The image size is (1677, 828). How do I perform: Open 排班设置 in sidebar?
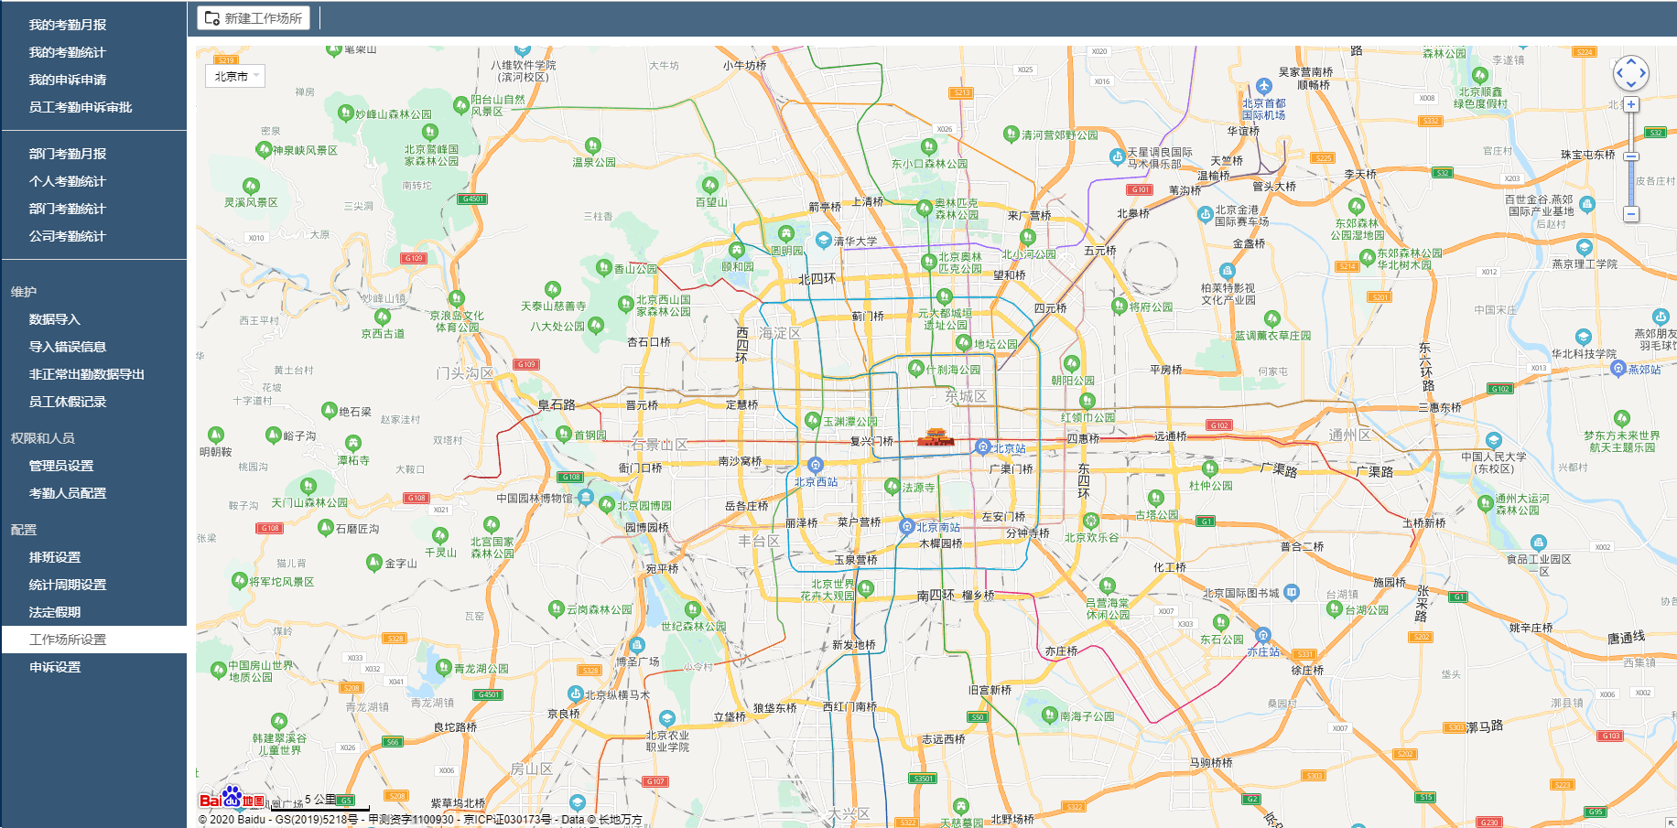(x=55, y=557)
